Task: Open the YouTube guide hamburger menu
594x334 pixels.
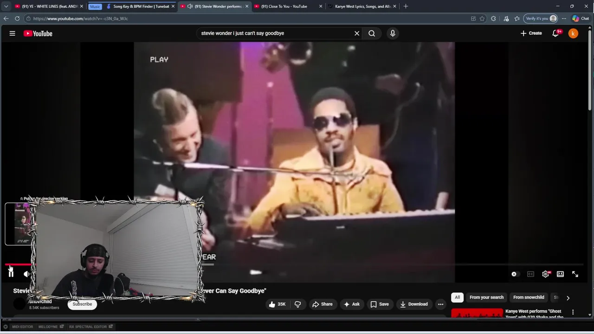Action: click(13, 33)
